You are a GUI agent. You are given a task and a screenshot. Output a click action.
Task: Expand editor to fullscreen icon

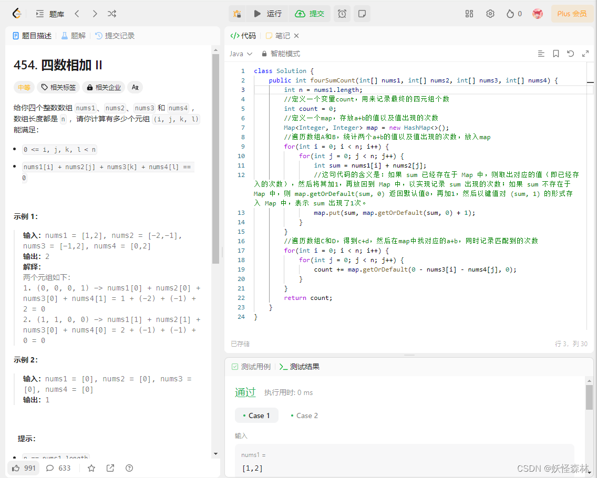point(585,54)
